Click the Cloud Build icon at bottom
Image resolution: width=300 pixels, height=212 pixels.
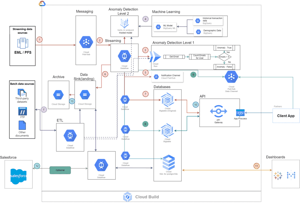point(127,197)
